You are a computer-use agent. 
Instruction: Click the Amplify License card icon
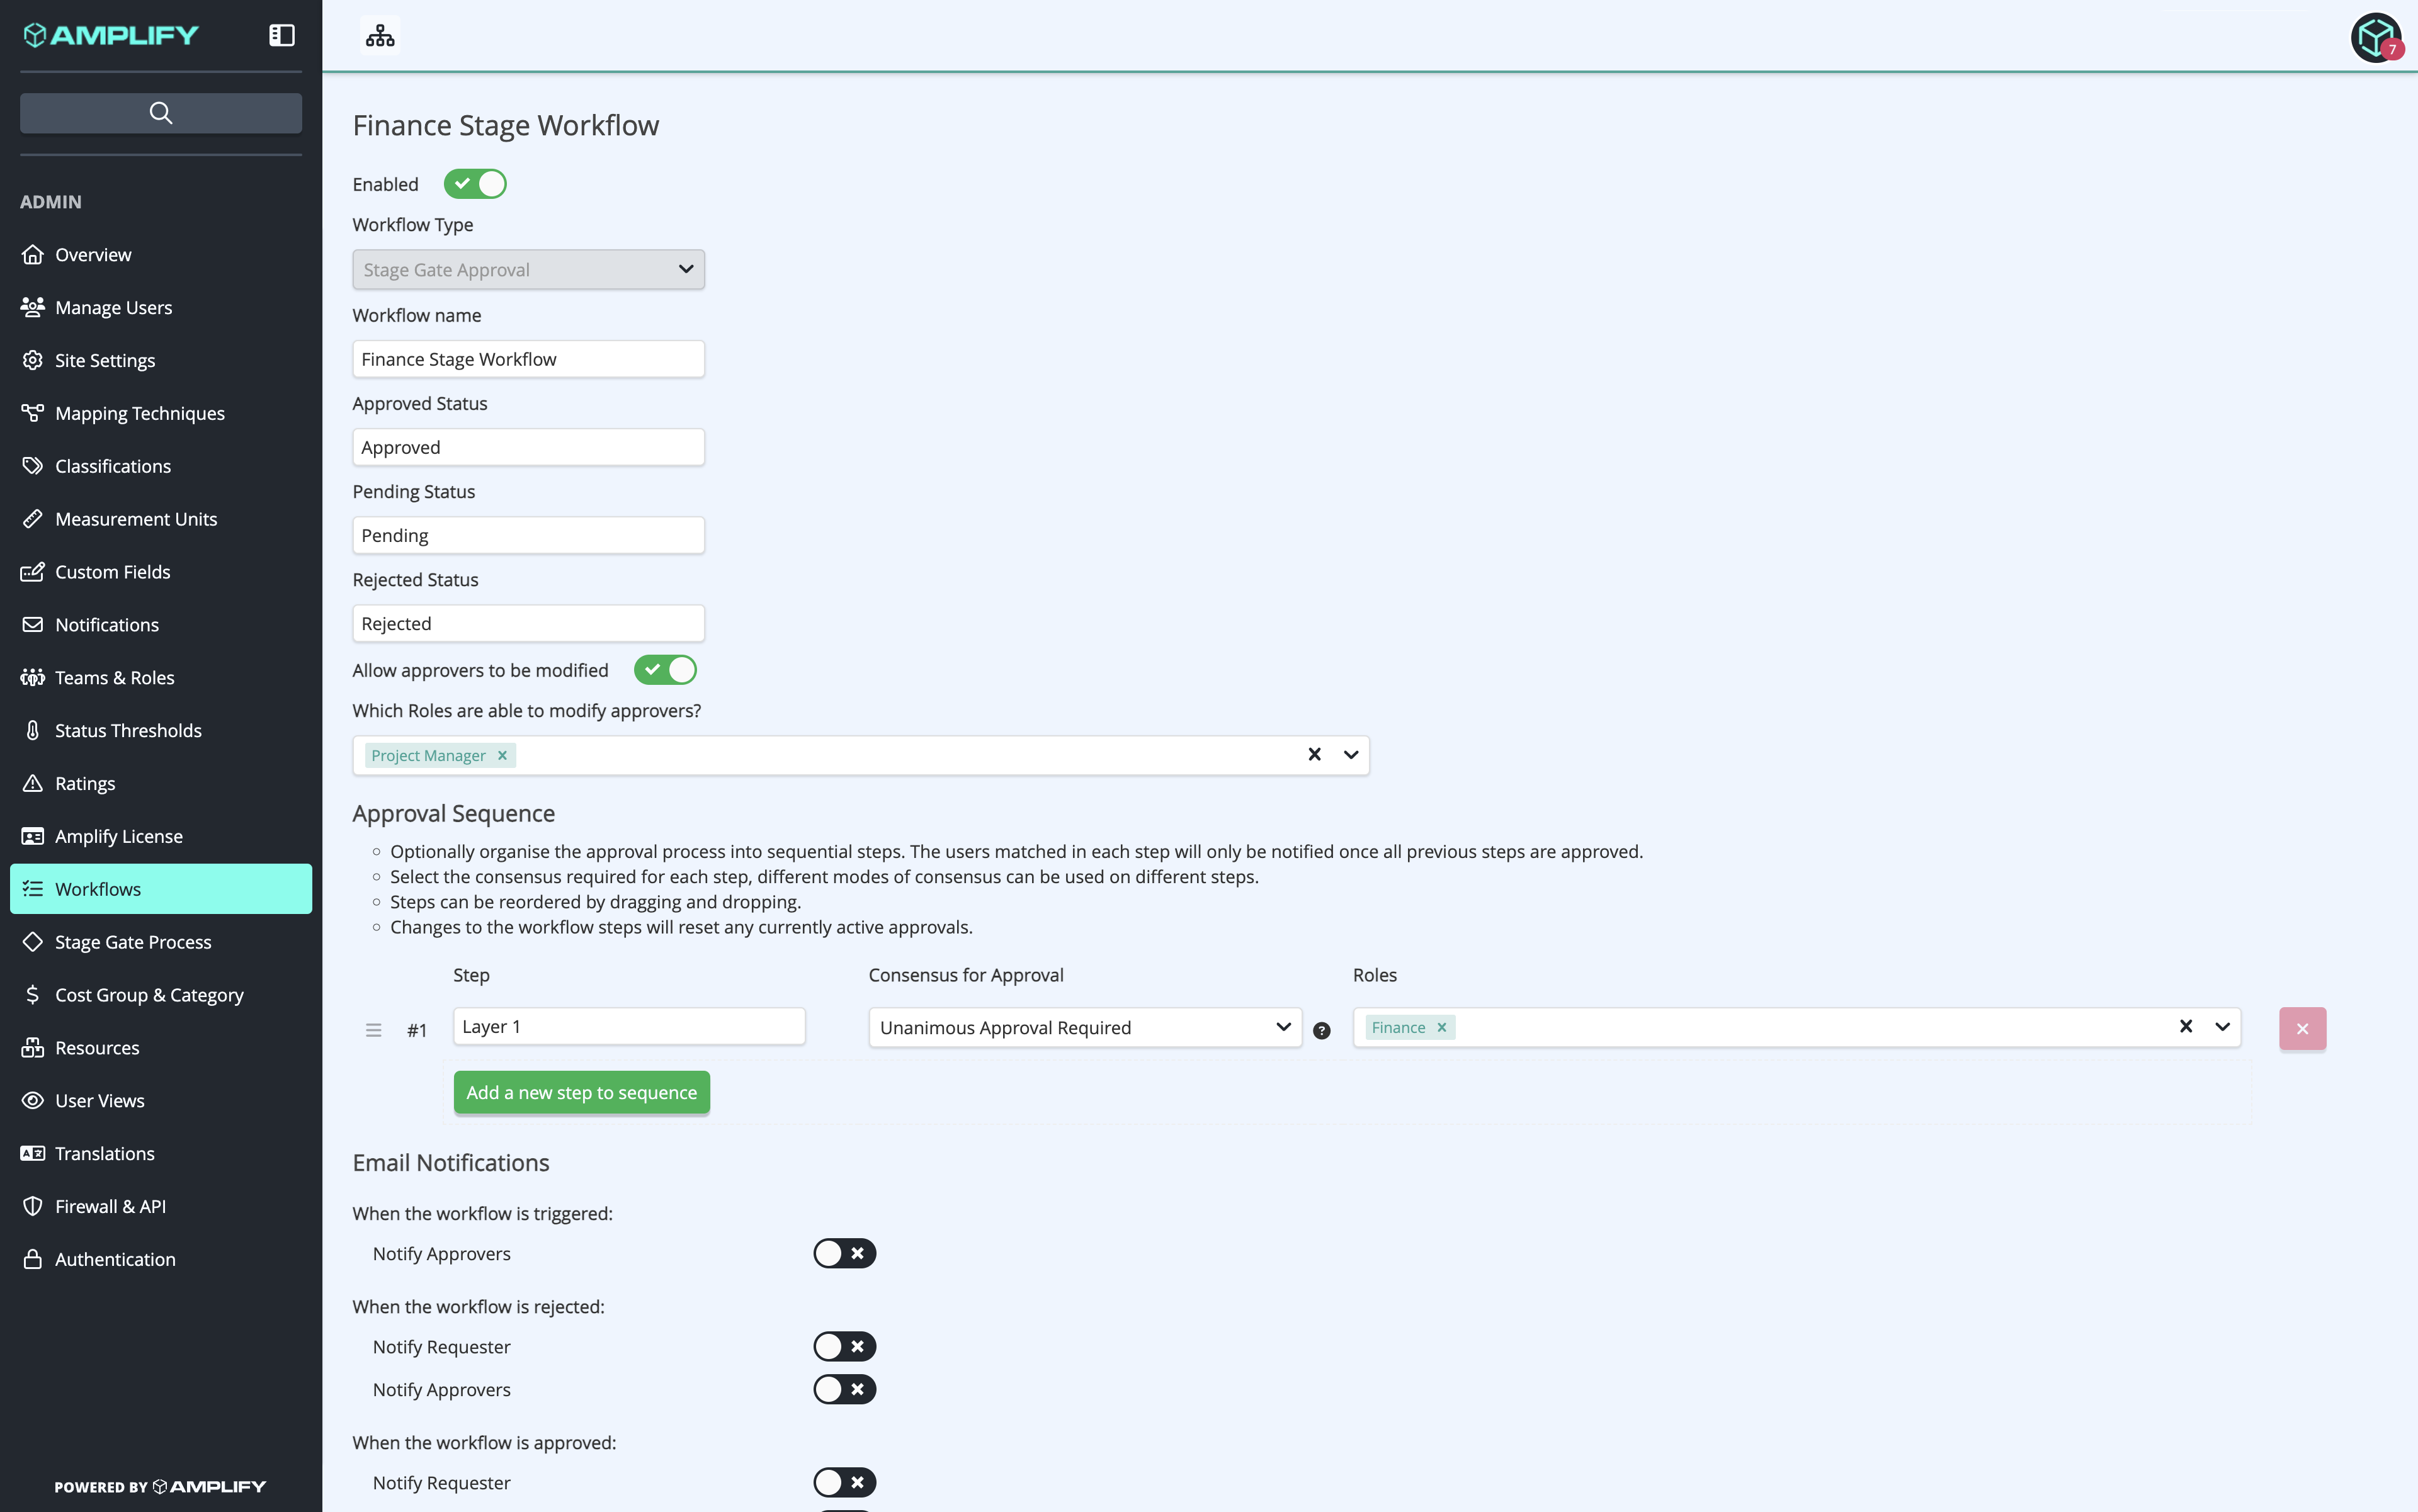(x=33, y=836)
